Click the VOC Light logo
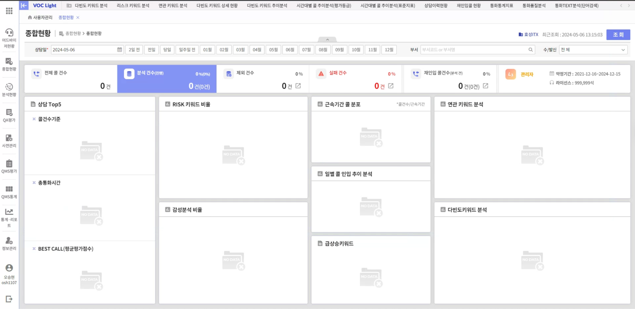Screen dimensions: 635x309 tap(45, 5)
